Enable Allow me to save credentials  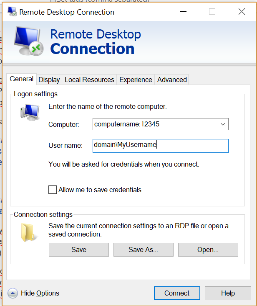[x=53, y=190]
